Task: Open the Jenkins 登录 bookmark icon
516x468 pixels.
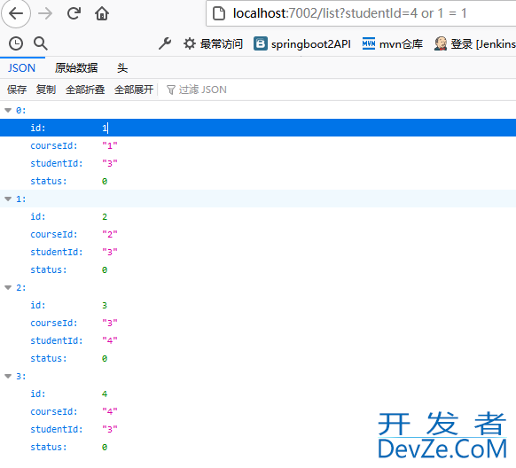Action: coord(441,43)
